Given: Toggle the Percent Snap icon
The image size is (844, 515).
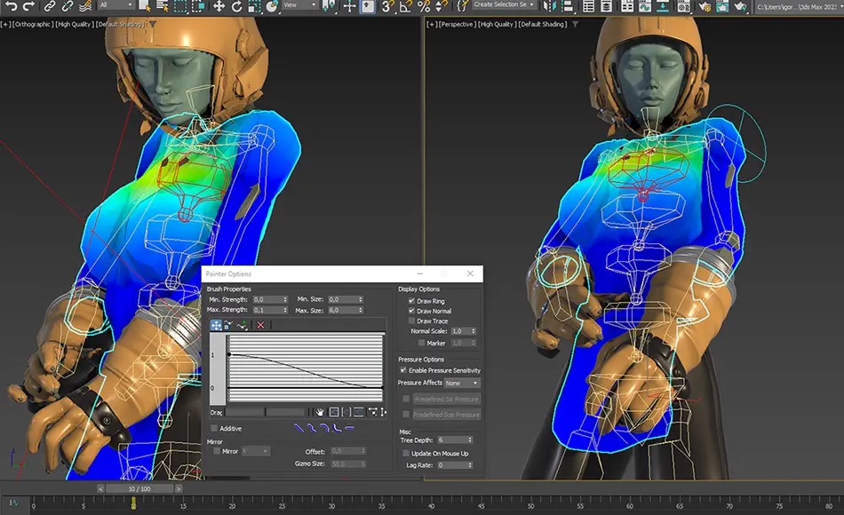Looking at the screenshot, I should tap(424, 6).
